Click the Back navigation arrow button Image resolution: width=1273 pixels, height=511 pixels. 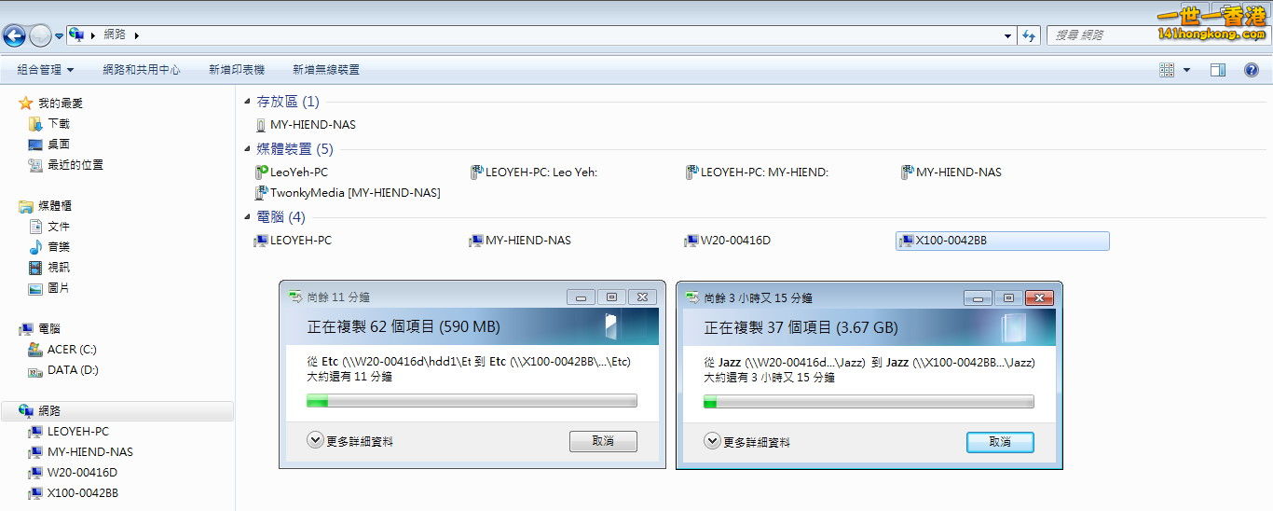click(x=14, y=35)
